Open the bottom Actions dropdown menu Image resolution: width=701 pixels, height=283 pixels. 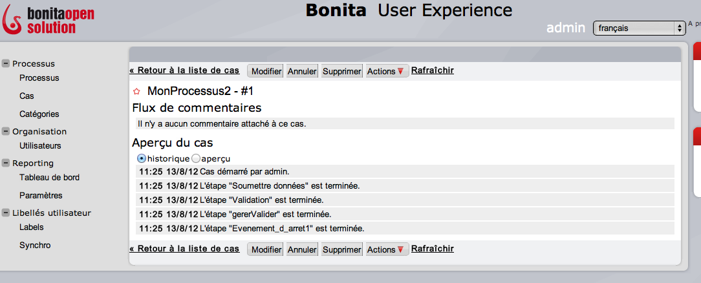point(387,249)
